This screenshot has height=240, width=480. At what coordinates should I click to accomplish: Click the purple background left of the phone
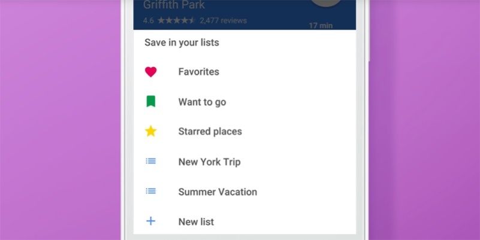click(x=60, y=120)
